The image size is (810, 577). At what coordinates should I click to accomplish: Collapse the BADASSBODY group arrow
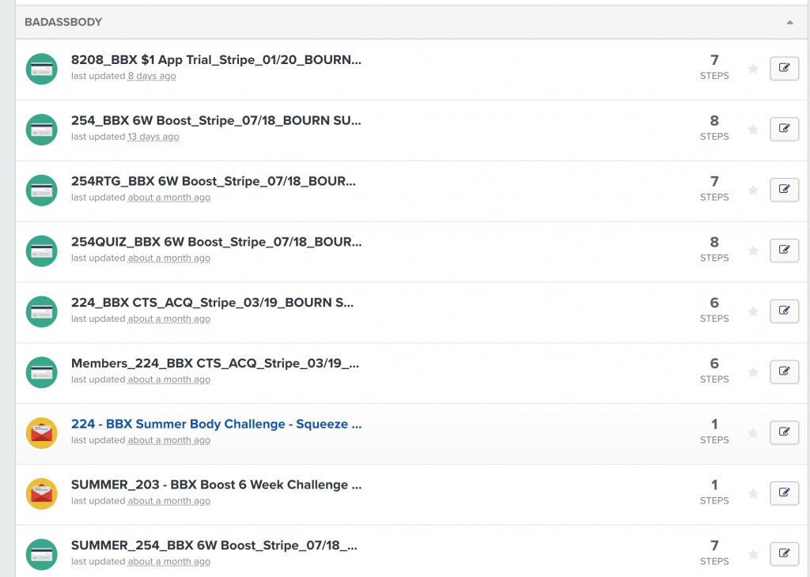point(789,22)
